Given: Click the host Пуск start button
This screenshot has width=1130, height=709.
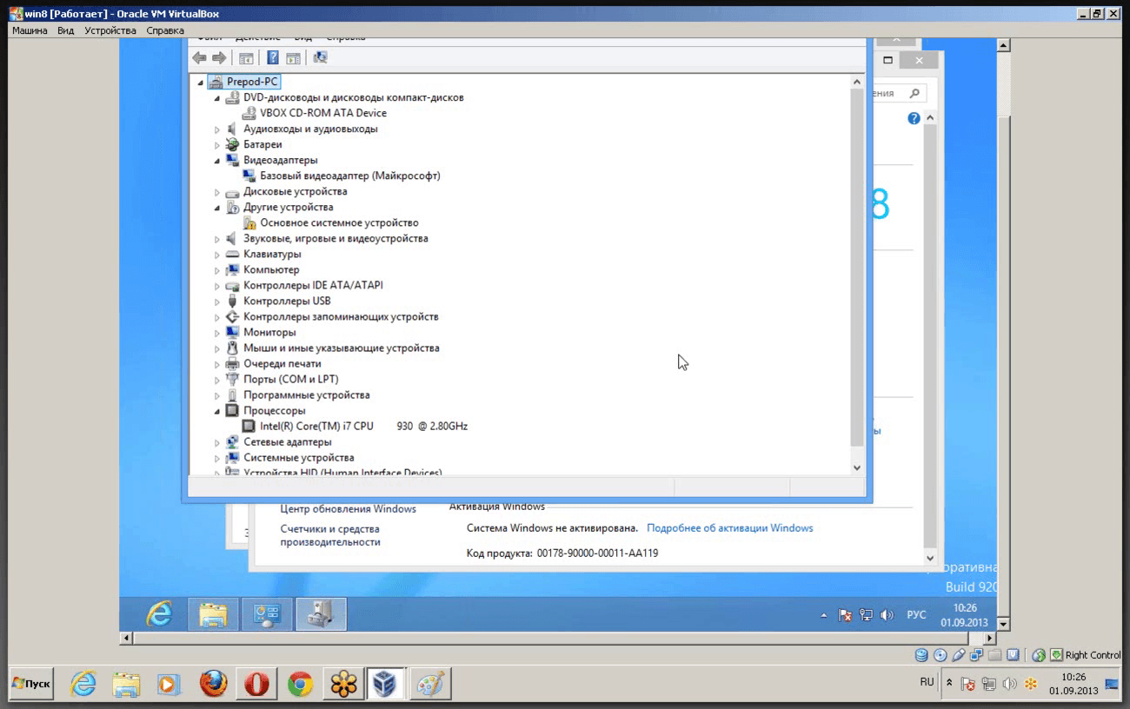Looking at the screenshot, I should coord(32,684).
